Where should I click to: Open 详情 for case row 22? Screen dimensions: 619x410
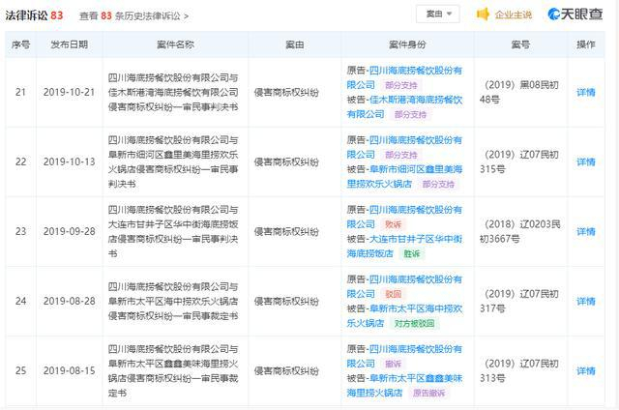pyautogui.click(x=586, y=161)
